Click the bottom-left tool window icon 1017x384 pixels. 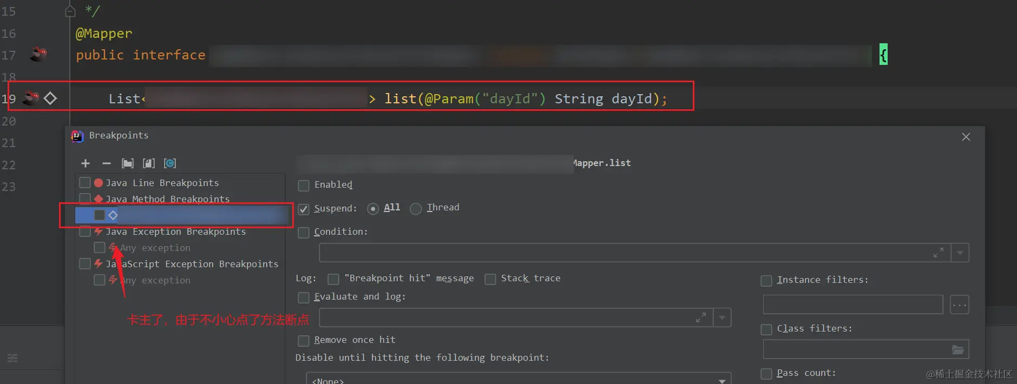pyautogui.click(x=12, y=358)
